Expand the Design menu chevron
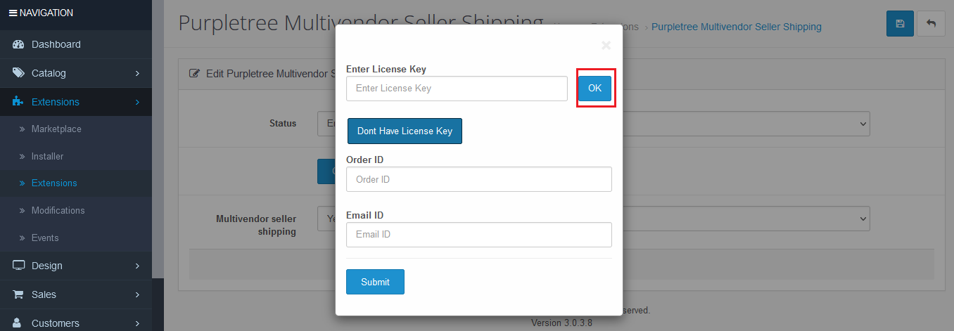The width and height of the screenshot is (954, 331). (138, 266)
